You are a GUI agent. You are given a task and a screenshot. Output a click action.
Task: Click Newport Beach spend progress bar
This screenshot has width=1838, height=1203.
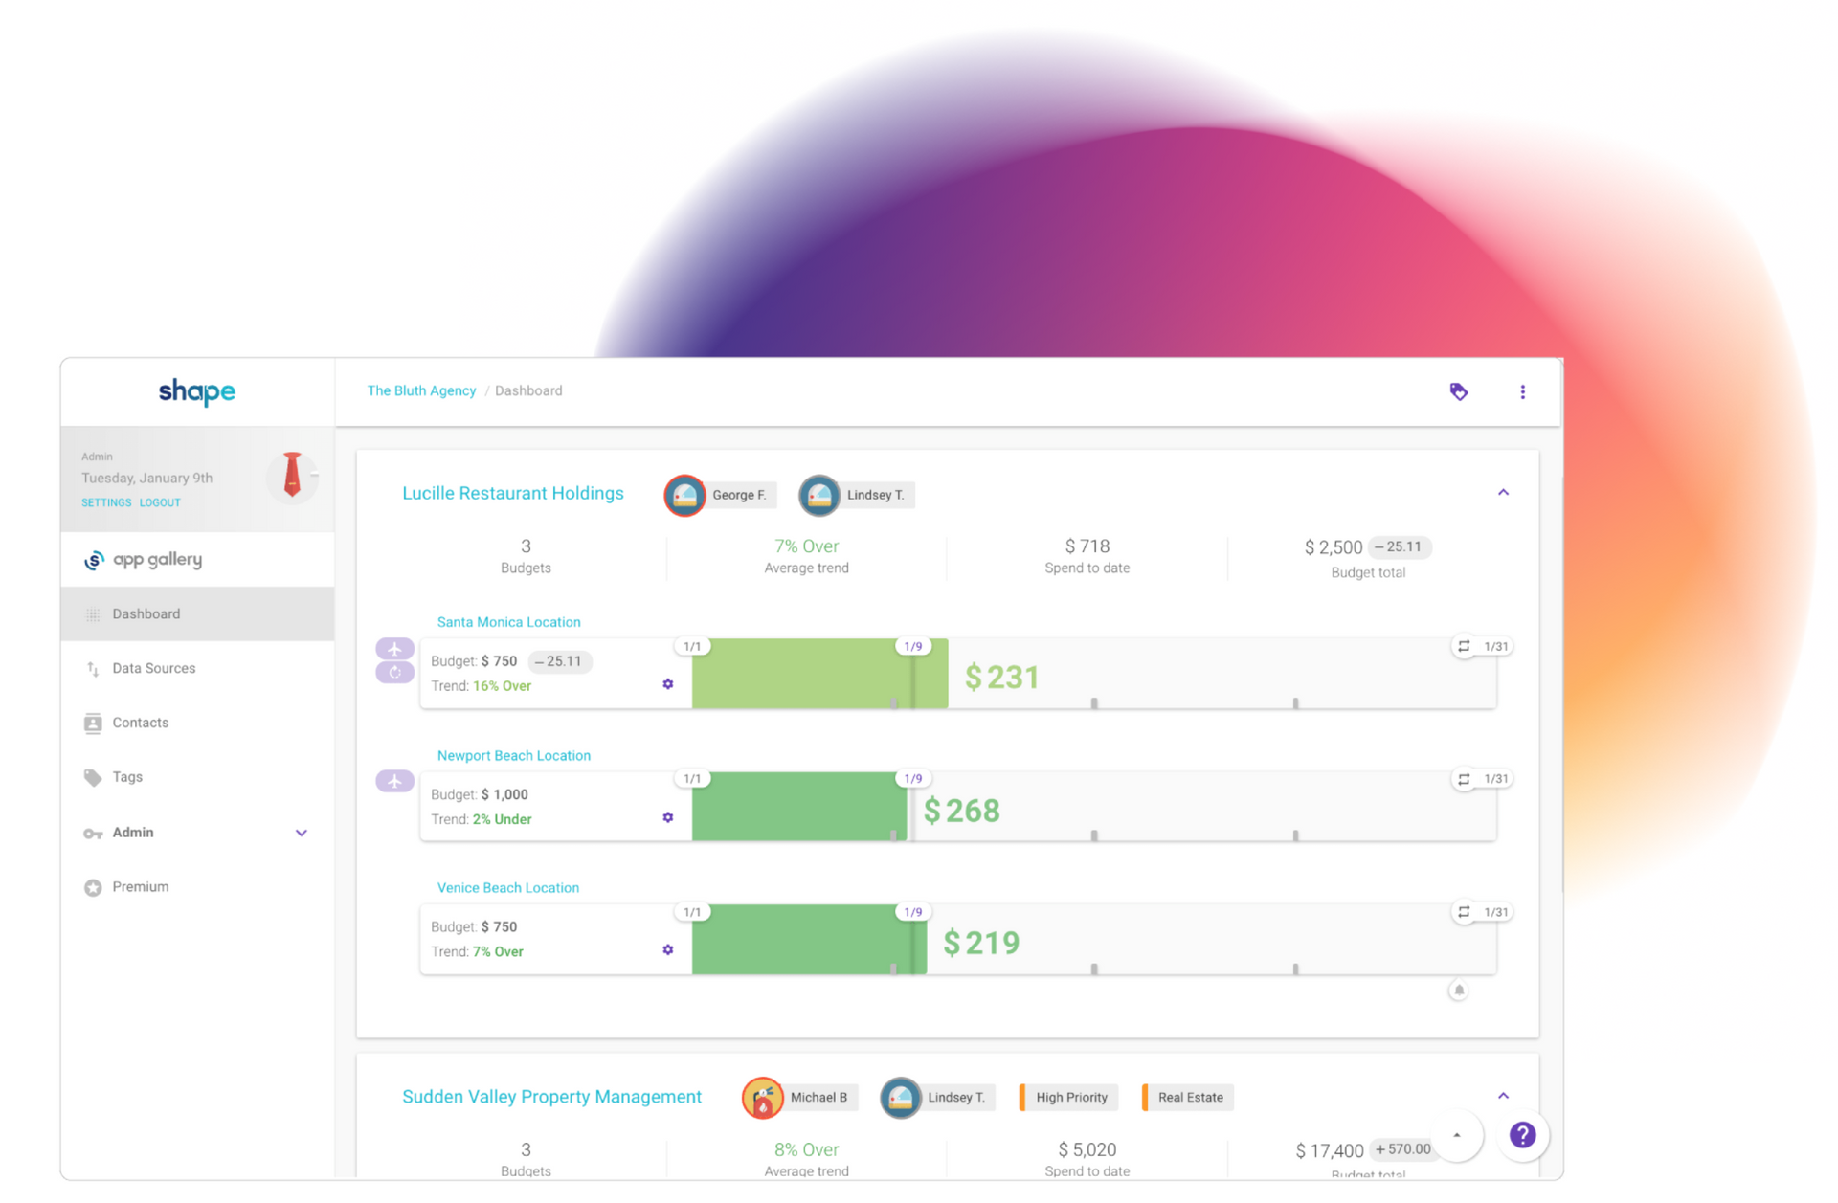click(x=799, y=807)
